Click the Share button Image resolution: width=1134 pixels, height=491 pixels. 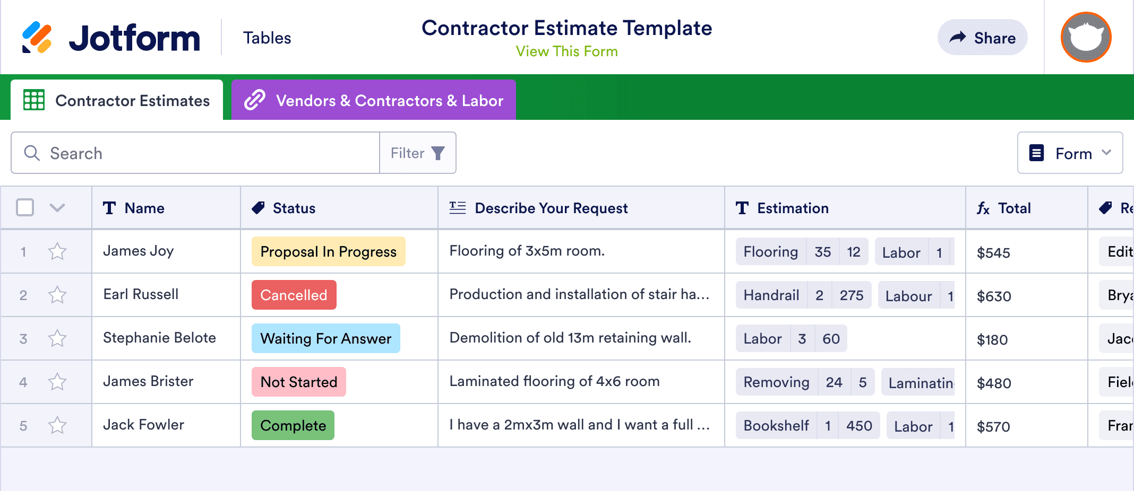(982, 37)
